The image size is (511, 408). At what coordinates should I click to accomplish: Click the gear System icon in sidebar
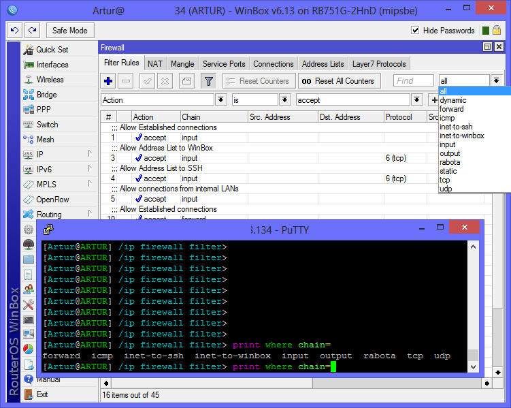pyautogui.click(x=29, y=230)
